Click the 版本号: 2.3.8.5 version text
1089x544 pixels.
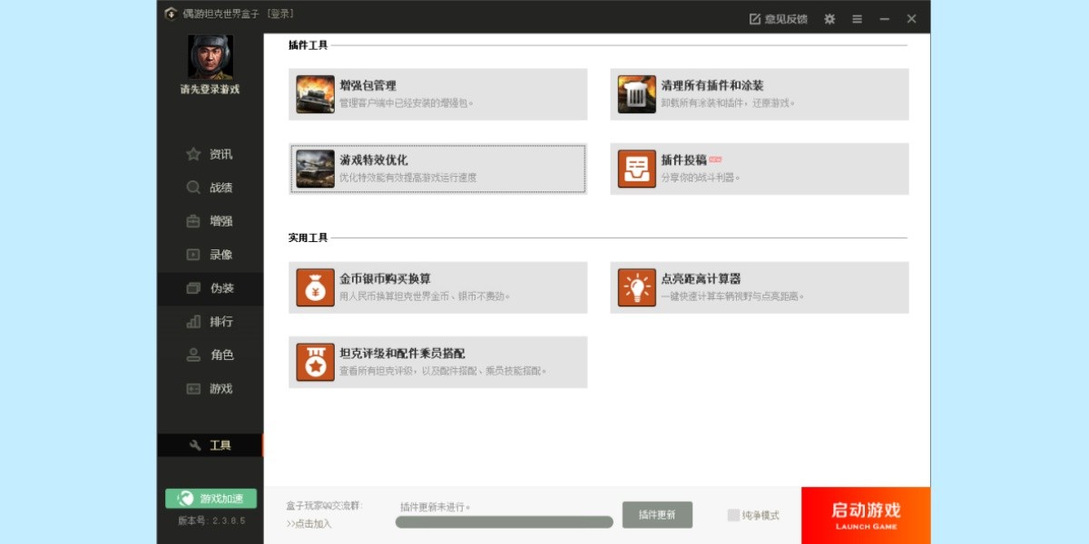pos(211,521)
